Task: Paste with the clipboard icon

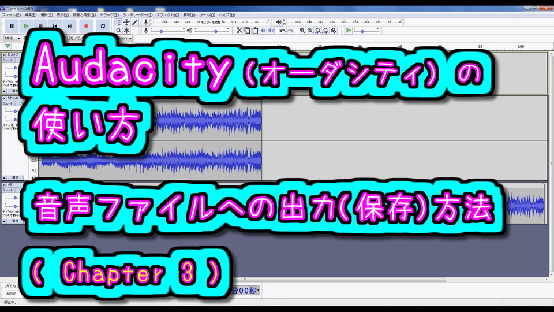Action: (x=255, y=31)
